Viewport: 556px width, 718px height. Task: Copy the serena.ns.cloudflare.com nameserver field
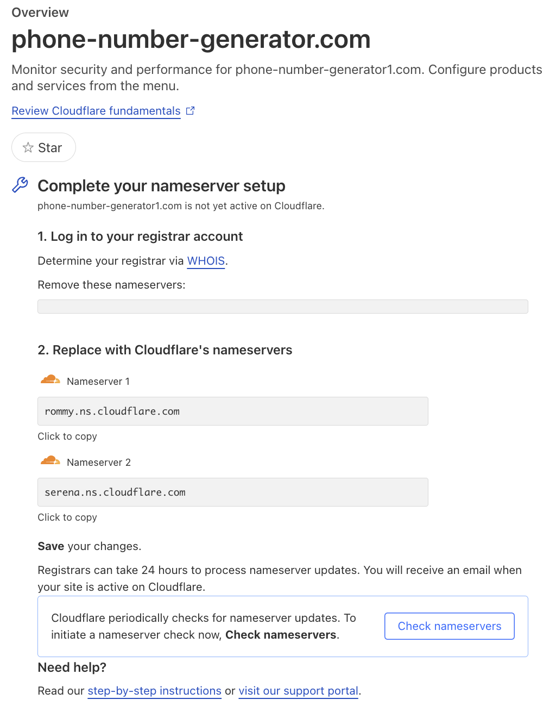(232, 492)
